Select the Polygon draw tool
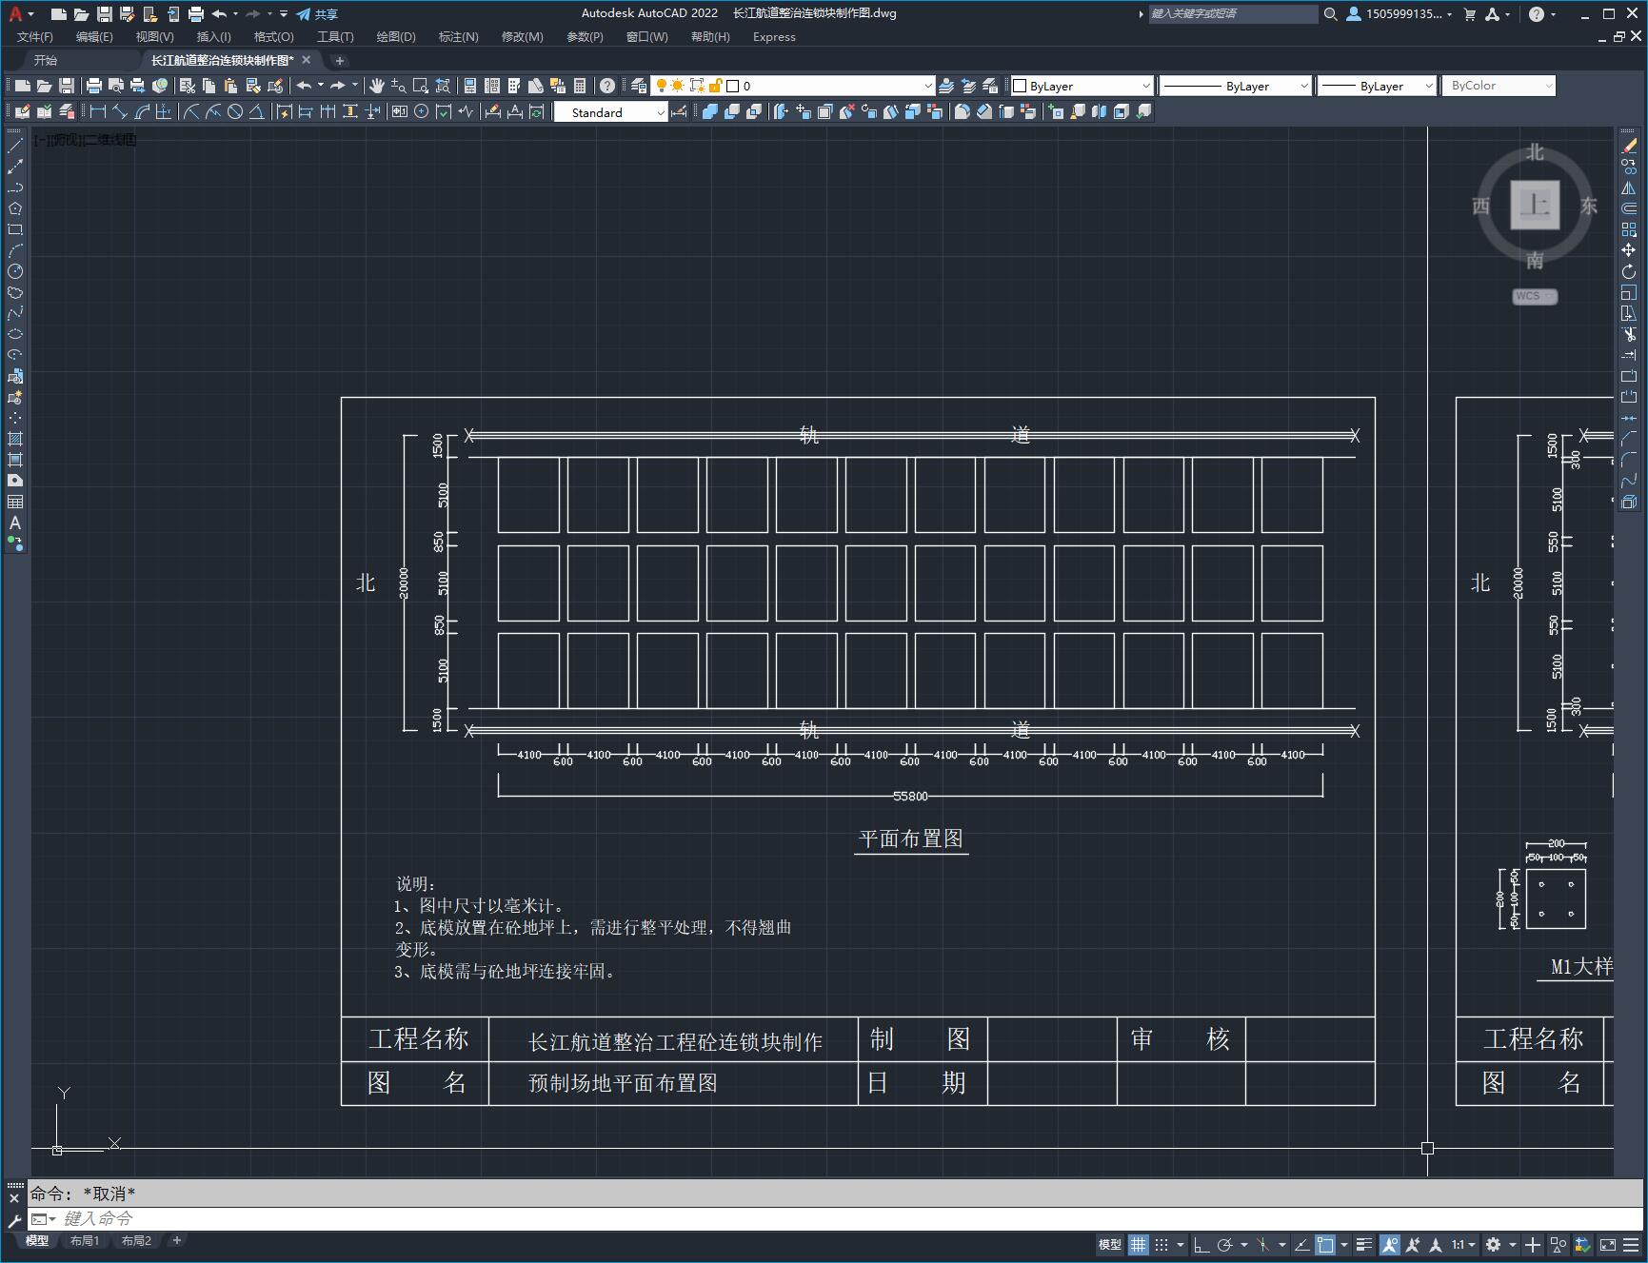The height and width of the screenshot is (1263, 1648). pos(15,208)
